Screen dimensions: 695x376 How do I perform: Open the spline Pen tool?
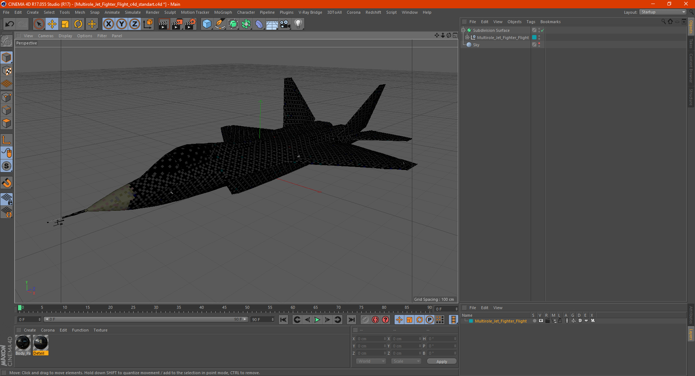point(220,24)
